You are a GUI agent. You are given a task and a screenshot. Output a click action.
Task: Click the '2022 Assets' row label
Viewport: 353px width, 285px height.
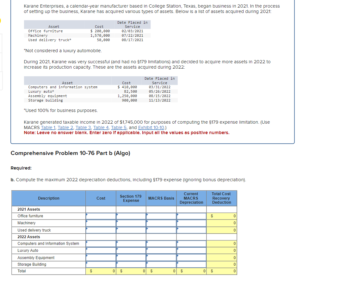[29, 237]
